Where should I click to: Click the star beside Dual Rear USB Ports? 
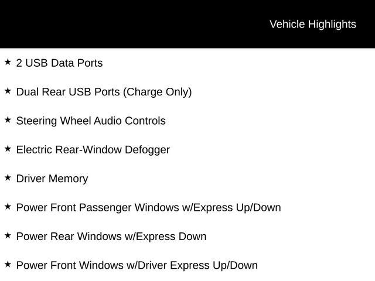tap(8, 91)
